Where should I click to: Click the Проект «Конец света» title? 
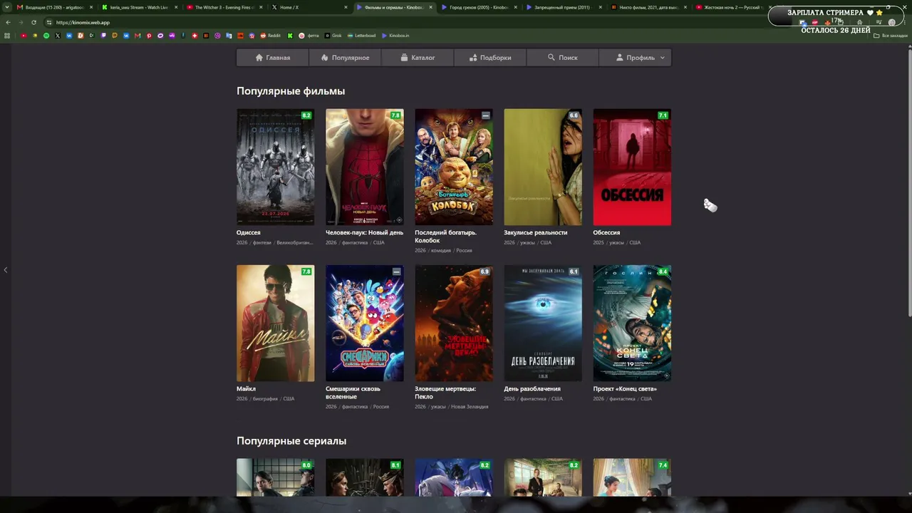click(625, 389)
